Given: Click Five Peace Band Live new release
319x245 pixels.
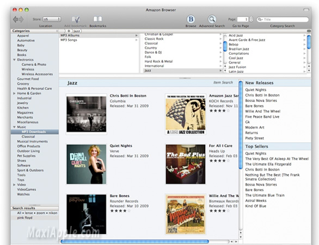Looking at the screenshot, I should click(262, 117).
